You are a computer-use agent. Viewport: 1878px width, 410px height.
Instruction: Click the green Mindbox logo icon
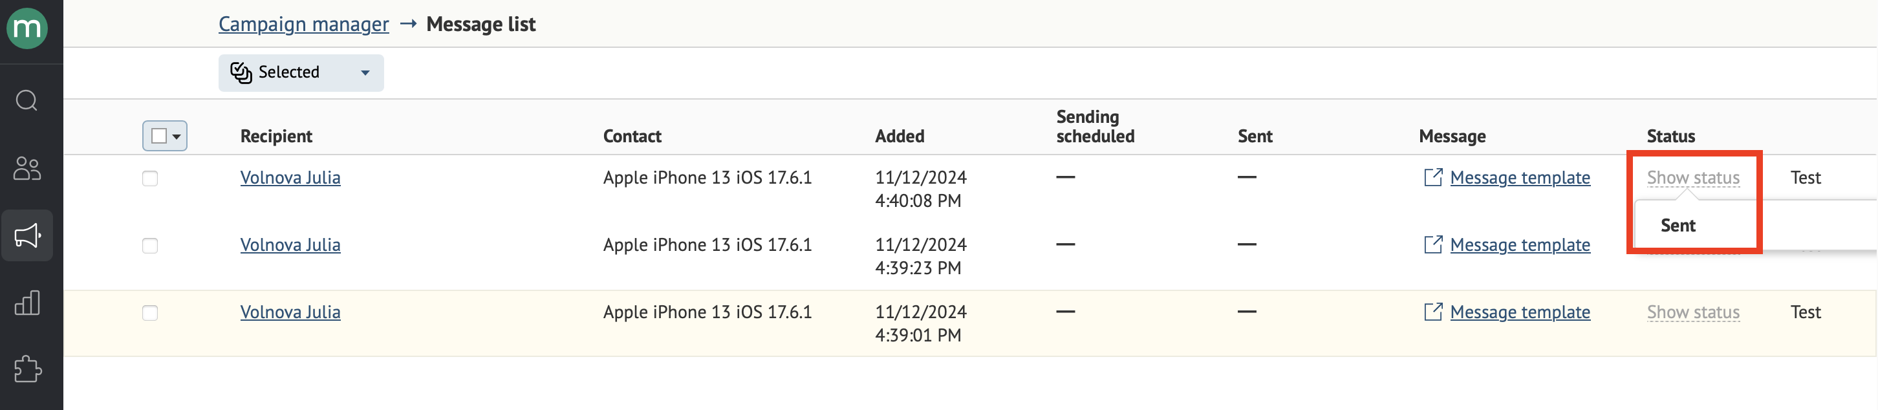[27, 28]
